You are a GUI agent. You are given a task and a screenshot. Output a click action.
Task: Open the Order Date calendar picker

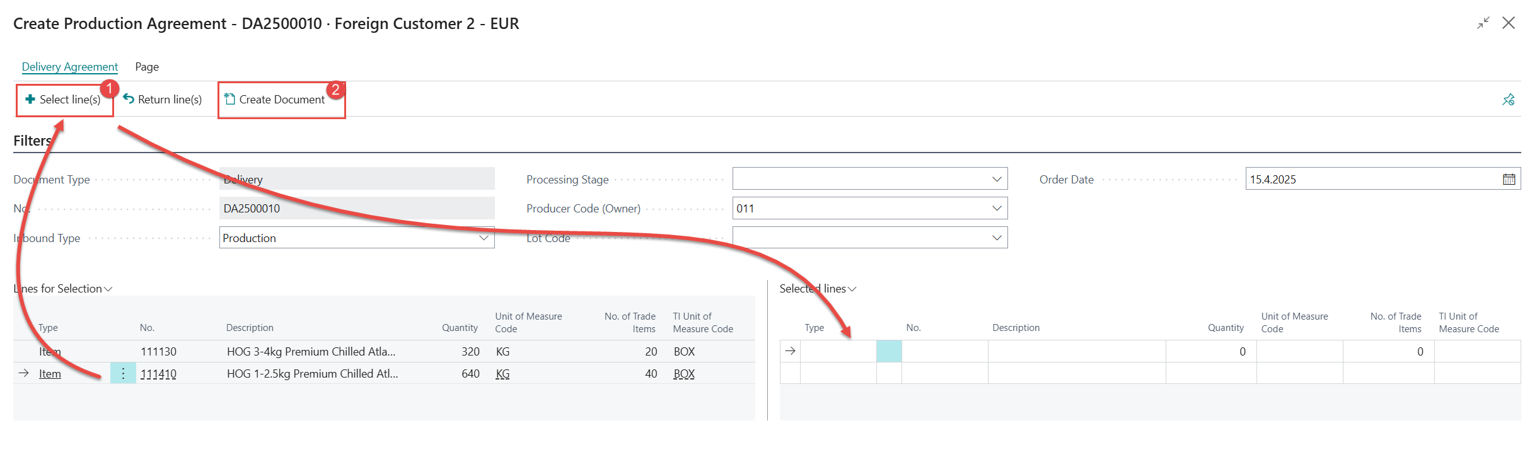[x=1509, y=180]
